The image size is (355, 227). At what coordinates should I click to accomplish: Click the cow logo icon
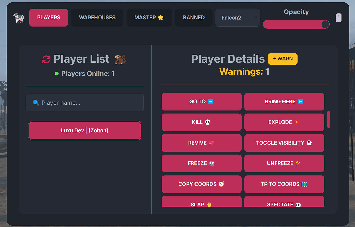19,18
